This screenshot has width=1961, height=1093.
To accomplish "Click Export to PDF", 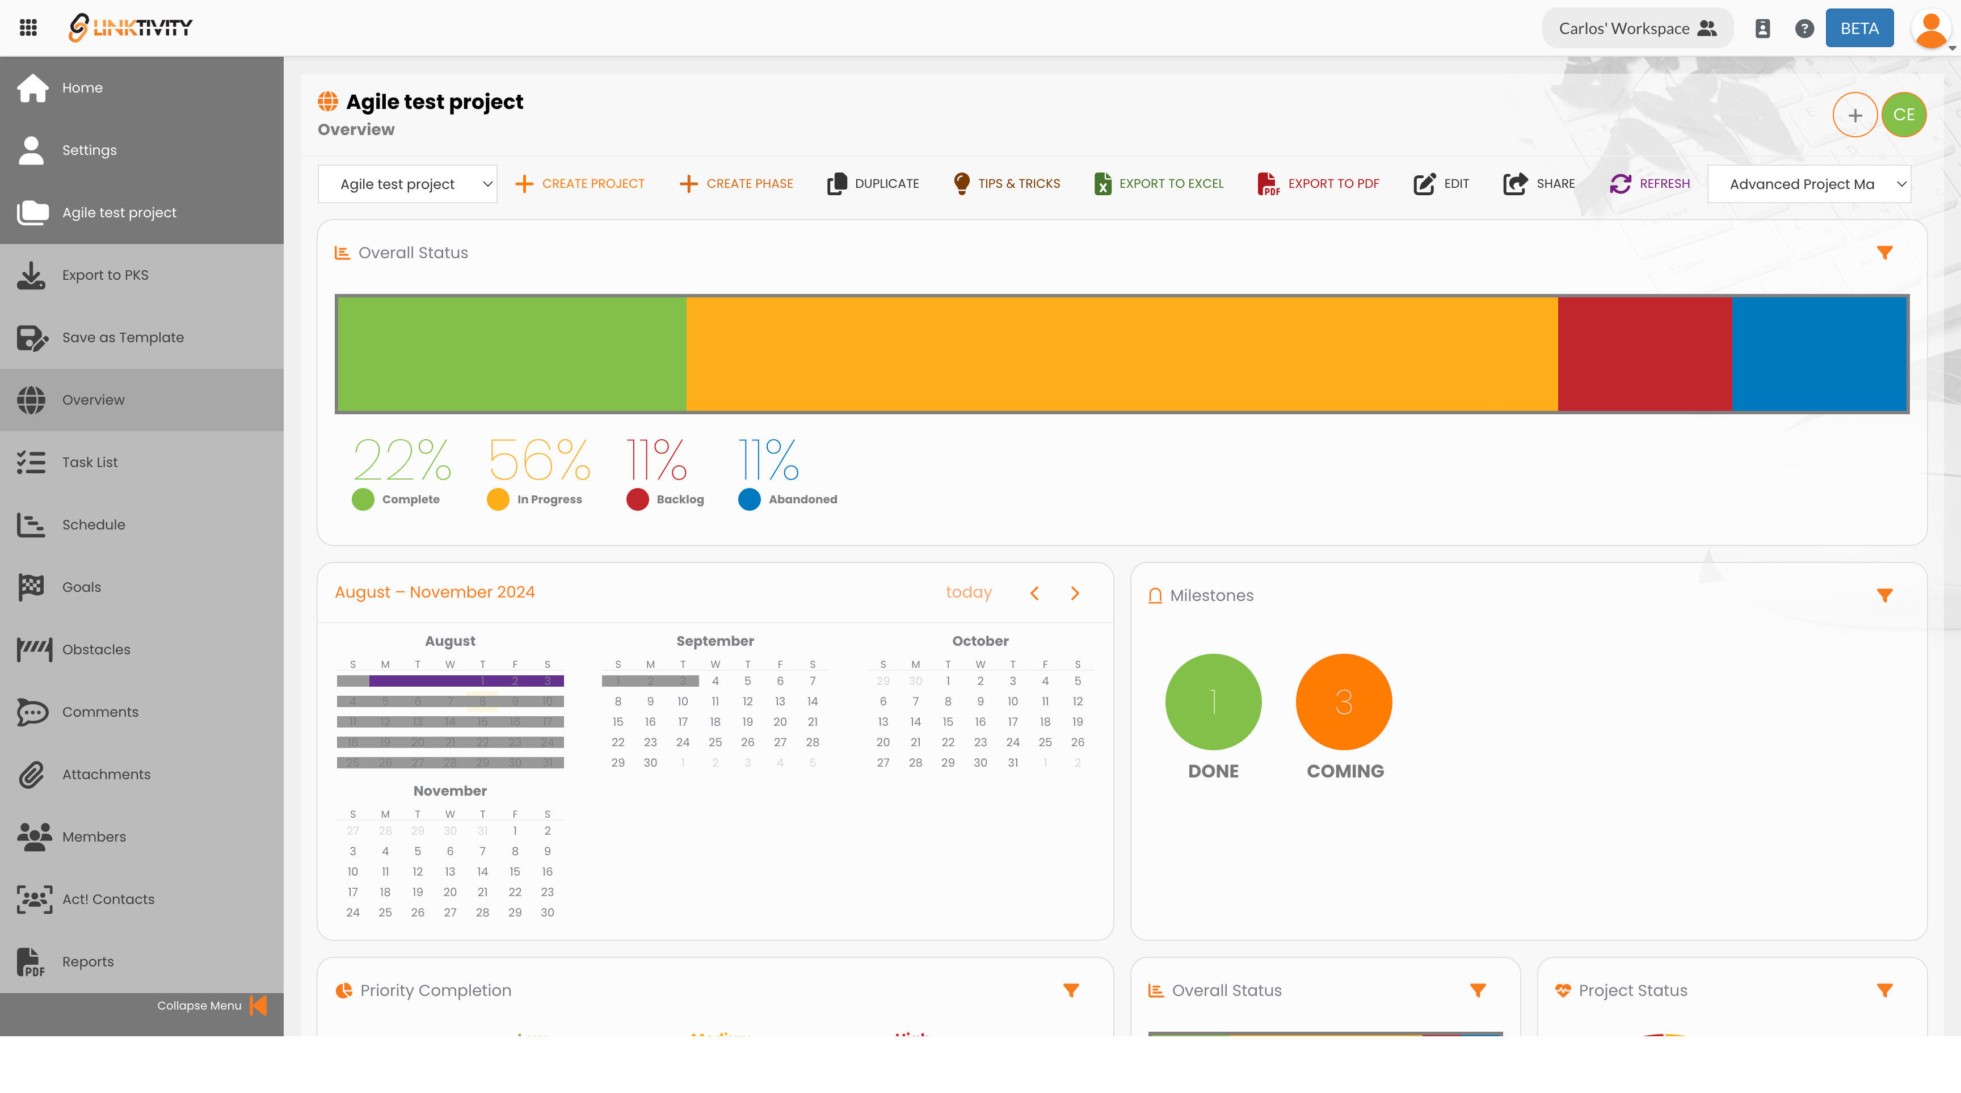I will (x=1319, y=183).
